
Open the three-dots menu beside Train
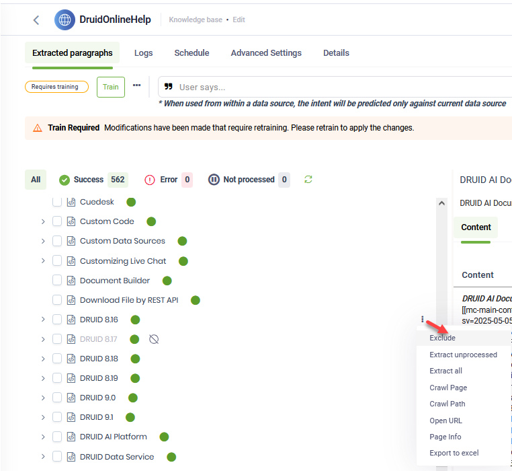coord(137,85)
